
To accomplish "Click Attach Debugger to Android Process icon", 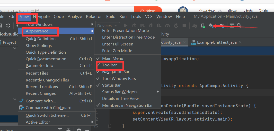I will tap(176, 26).
